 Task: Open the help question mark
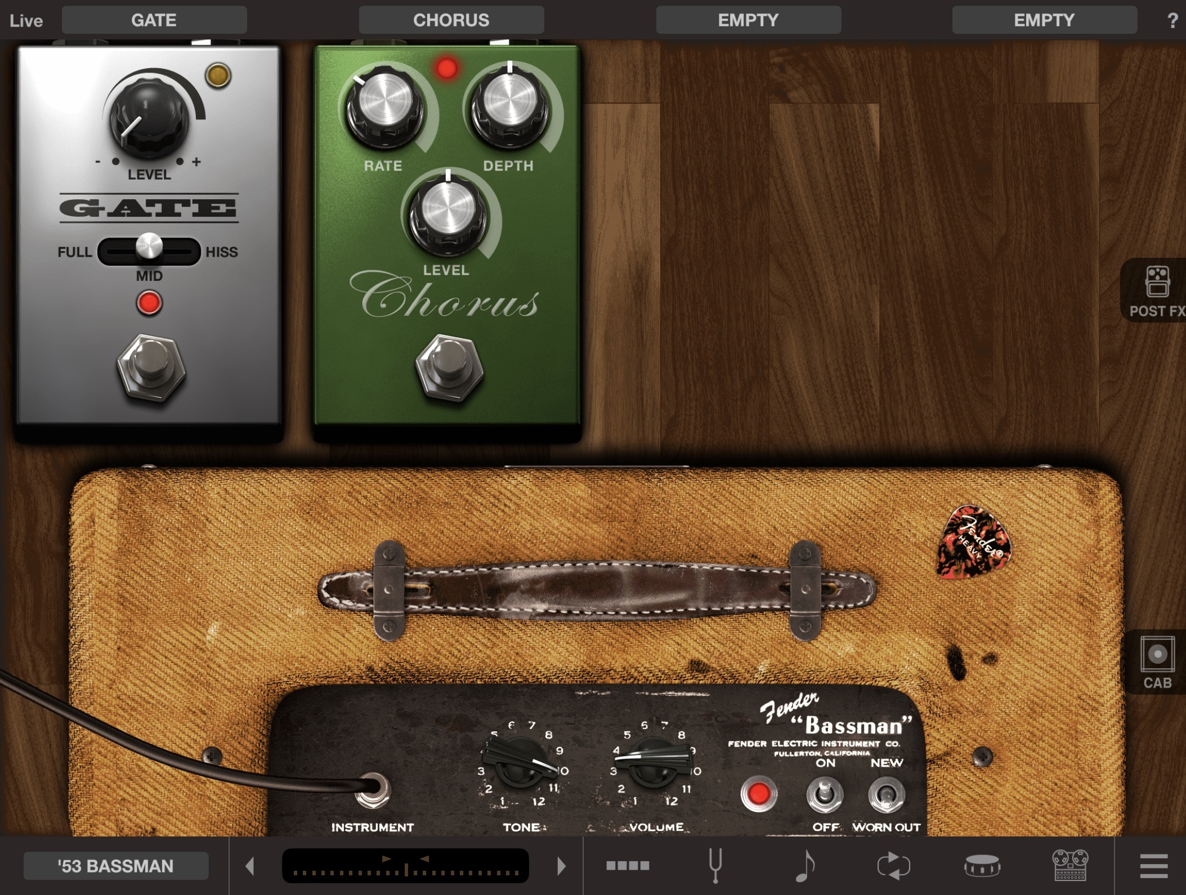click(1172, 21)
